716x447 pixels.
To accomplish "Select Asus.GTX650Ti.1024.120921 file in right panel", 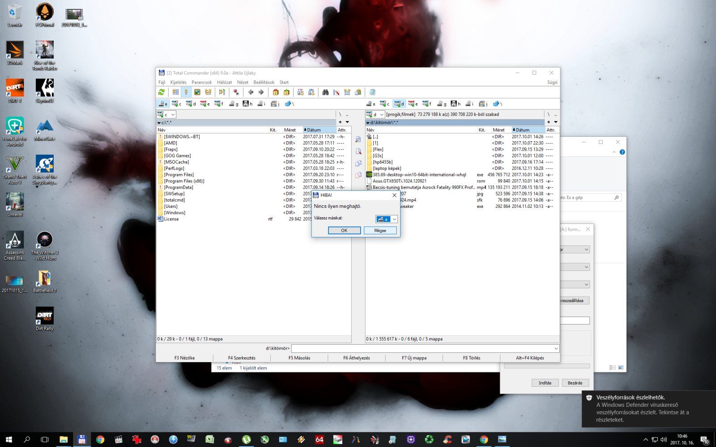I will tap(399, 181).
